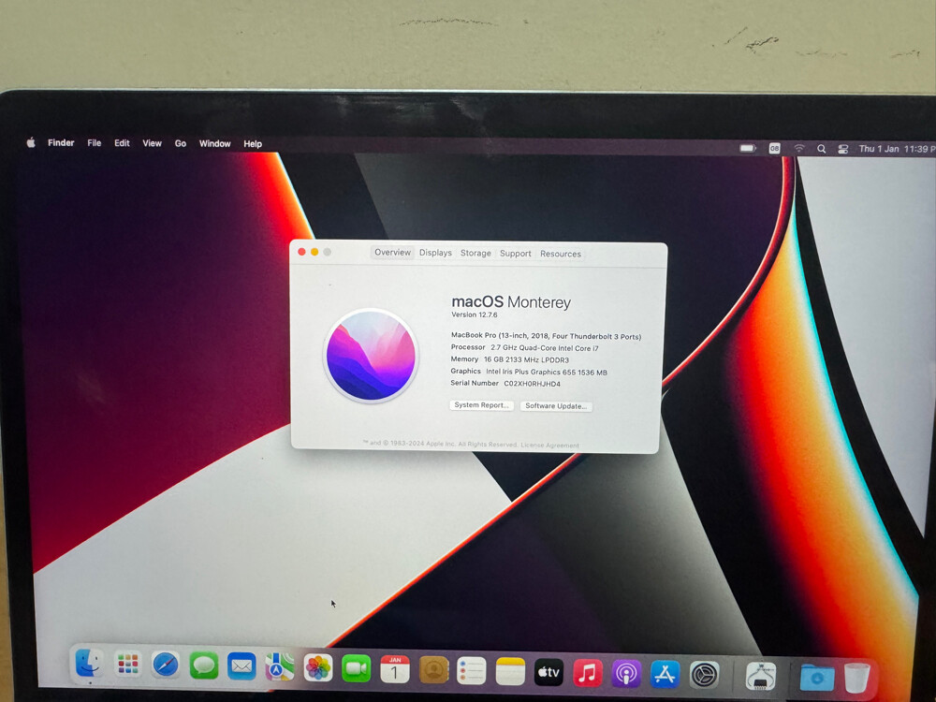The width and height of the screenshot is (936, 702).
Task: Switch to the Resources tab
Action: [x=561, y=254]
